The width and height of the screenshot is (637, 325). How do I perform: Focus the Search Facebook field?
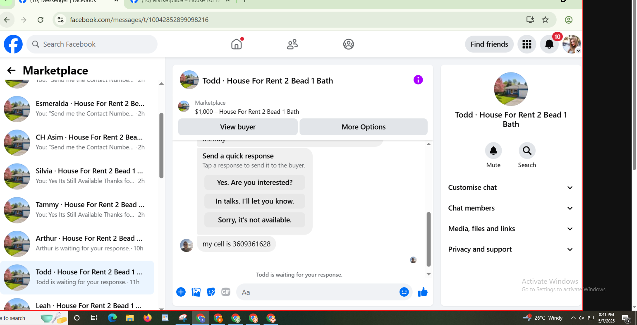(92, 44)
